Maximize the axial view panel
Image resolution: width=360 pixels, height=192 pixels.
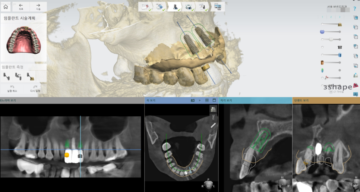pos(214,100)
